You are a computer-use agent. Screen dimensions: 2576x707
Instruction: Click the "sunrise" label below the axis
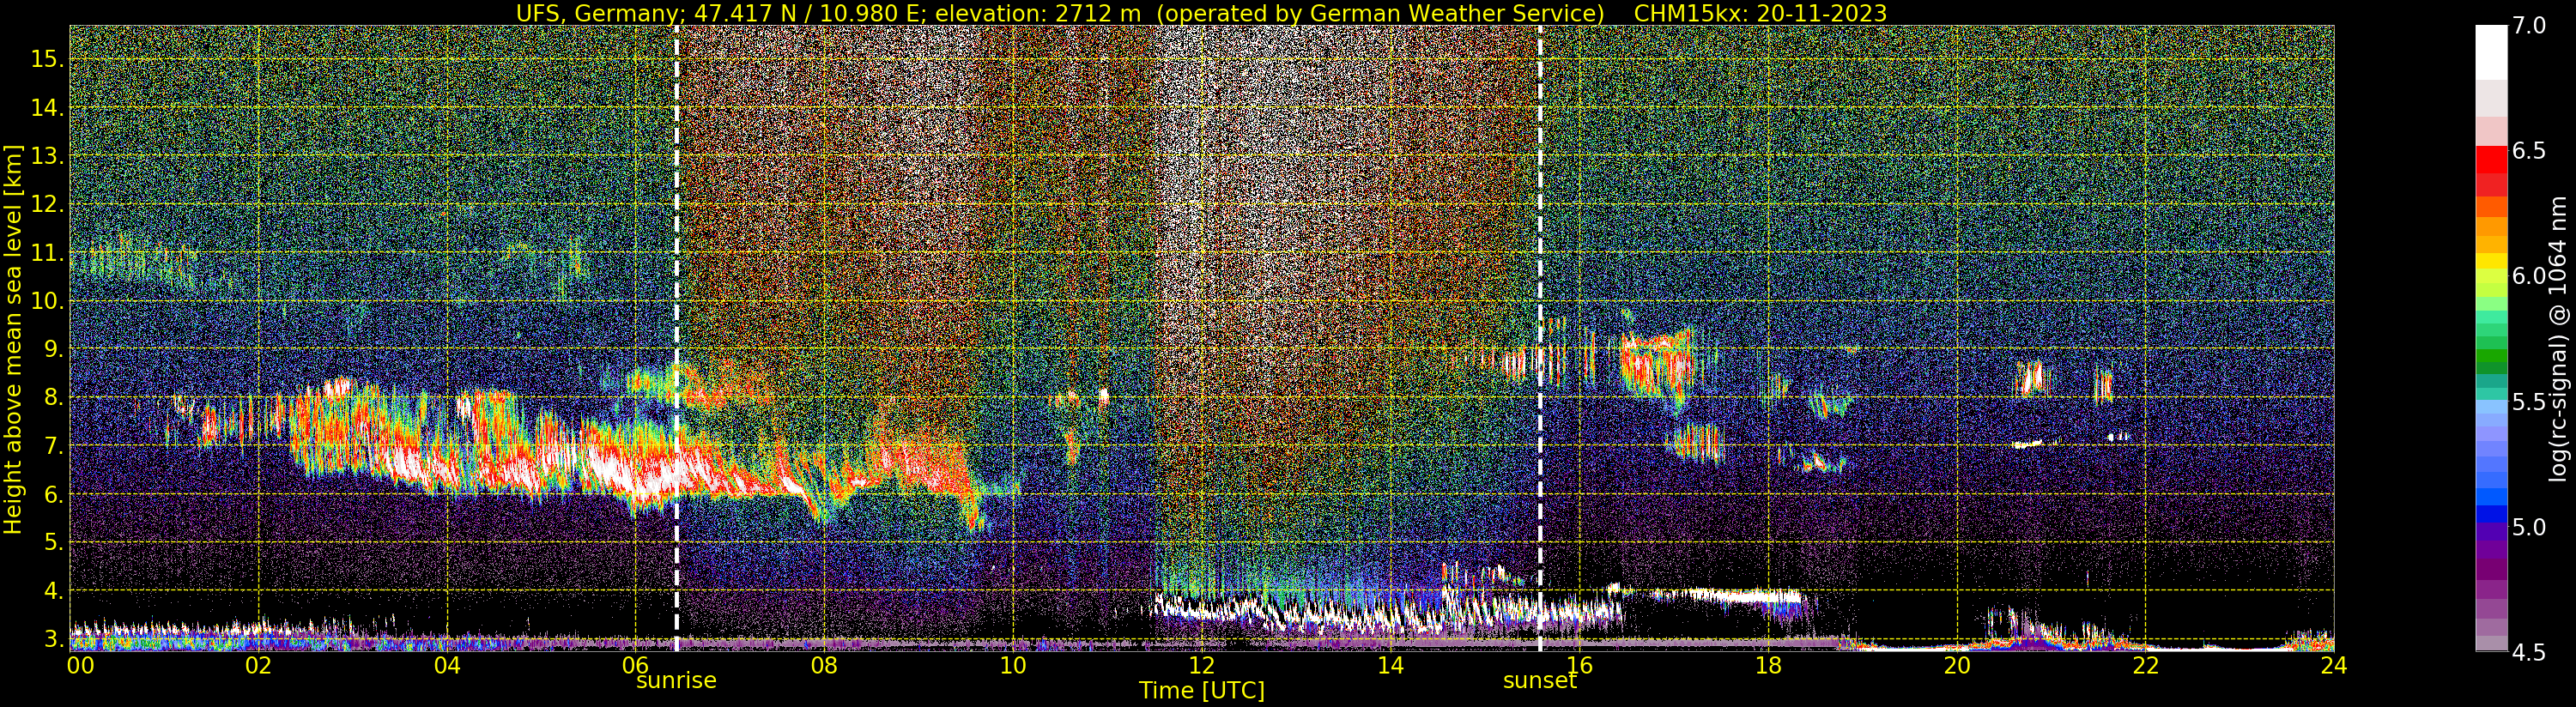(677, 680)
